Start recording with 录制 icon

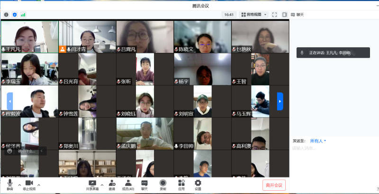[162, 184]
